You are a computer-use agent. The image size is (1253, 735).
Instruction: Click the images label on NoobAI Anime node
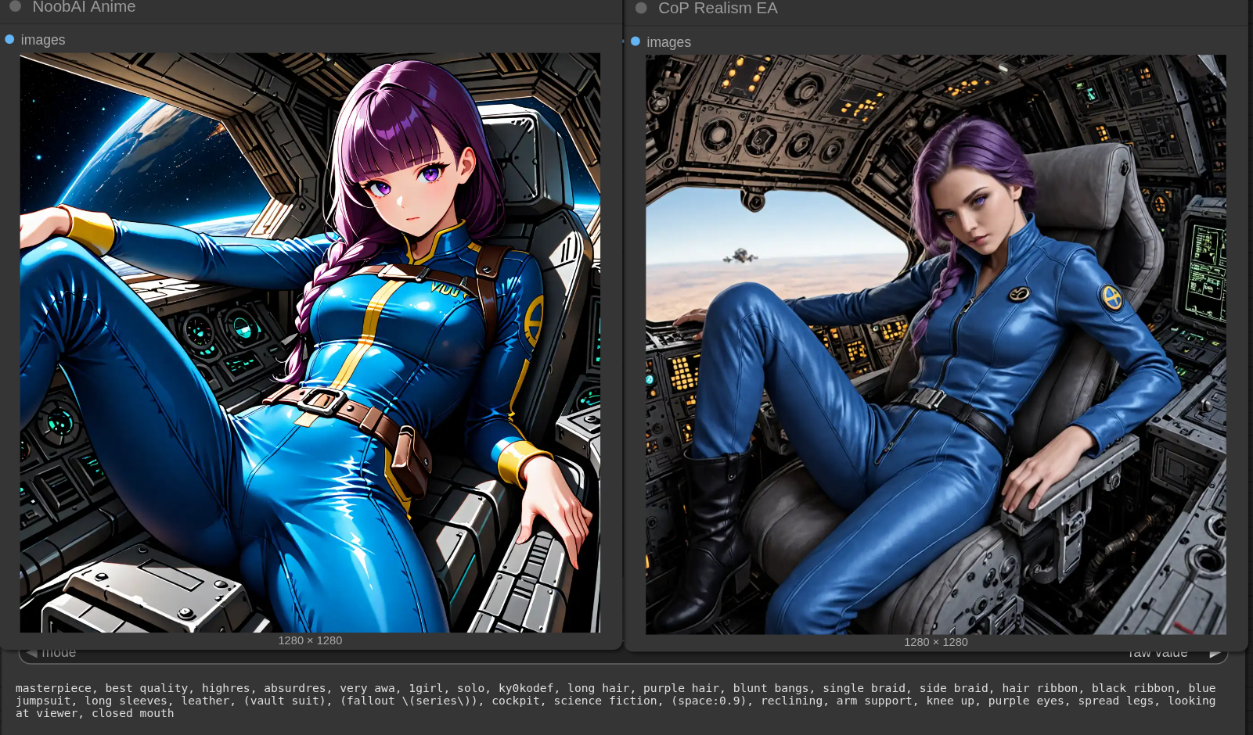pyautogui.click(x=43, y=40)
